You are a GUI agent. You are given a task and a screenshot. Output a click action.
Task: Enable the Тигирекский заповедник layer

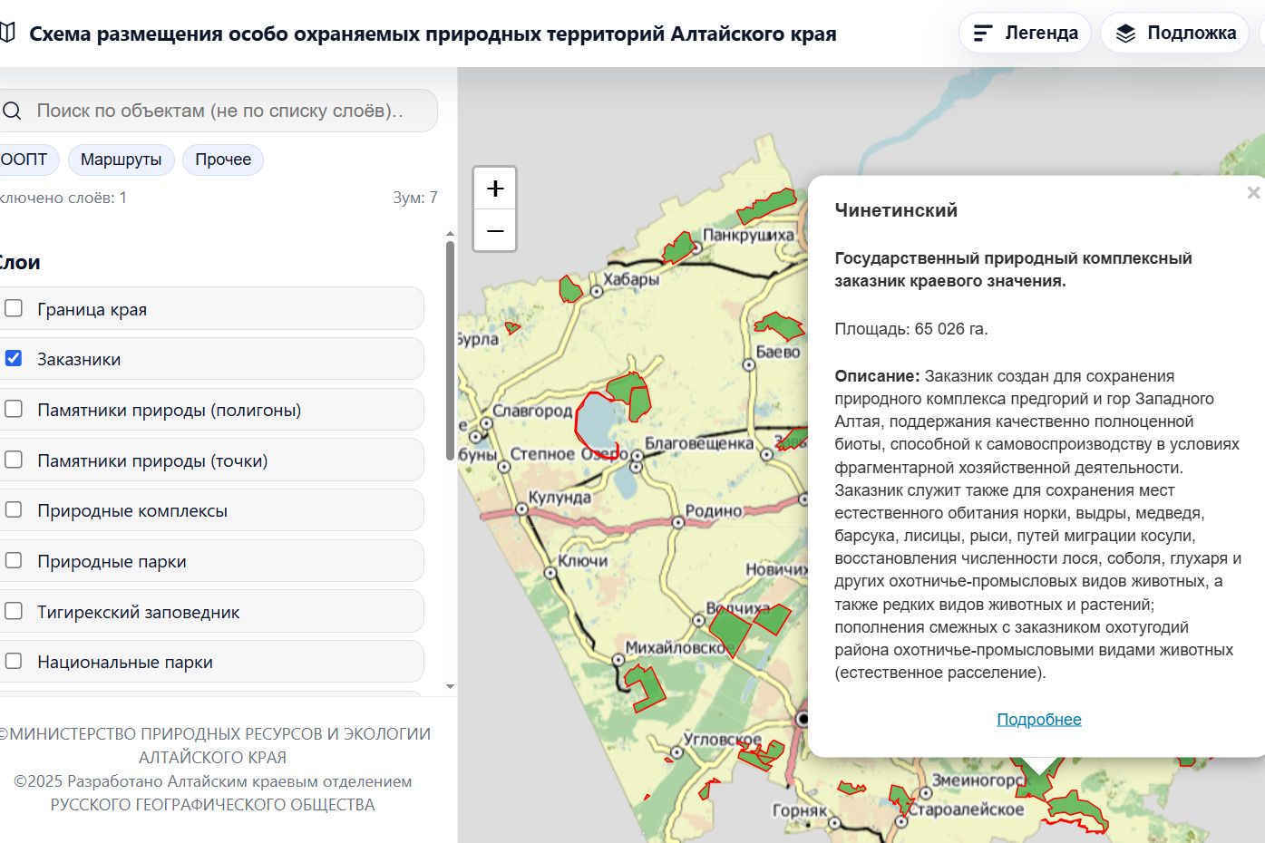pyautogui.click(x=13, y=610)
